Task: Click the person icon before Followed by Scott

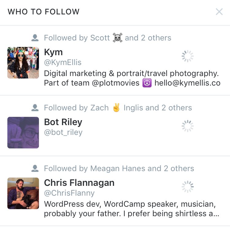Action: point(35,38)
